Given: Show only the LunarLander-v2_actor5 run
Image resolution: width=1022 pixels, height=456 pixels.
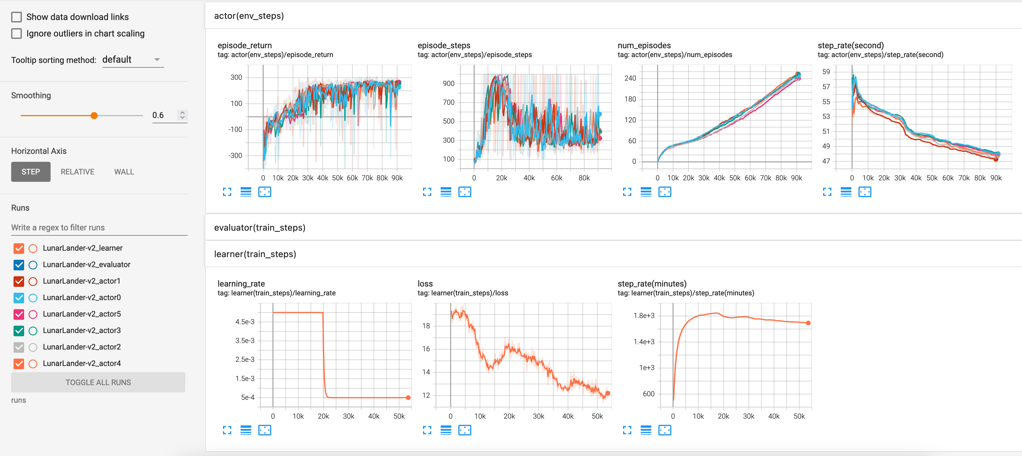Looking at the screenshot, I should [x=33, y=314].
